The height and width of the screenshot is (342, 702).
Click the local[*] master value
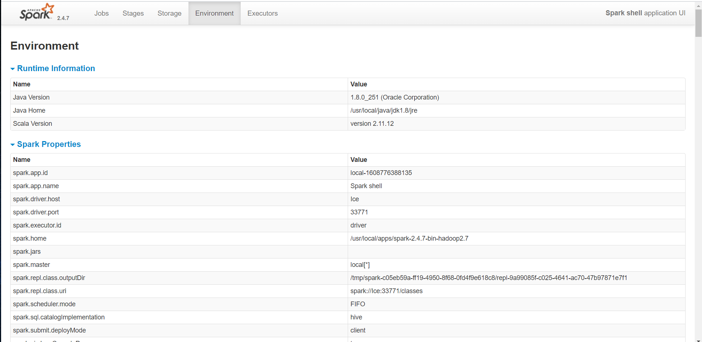tap(360, 265)
